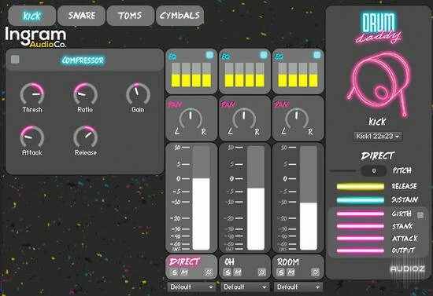
Task: Click the cyan Sustain slider
Action: coord(361,200)
